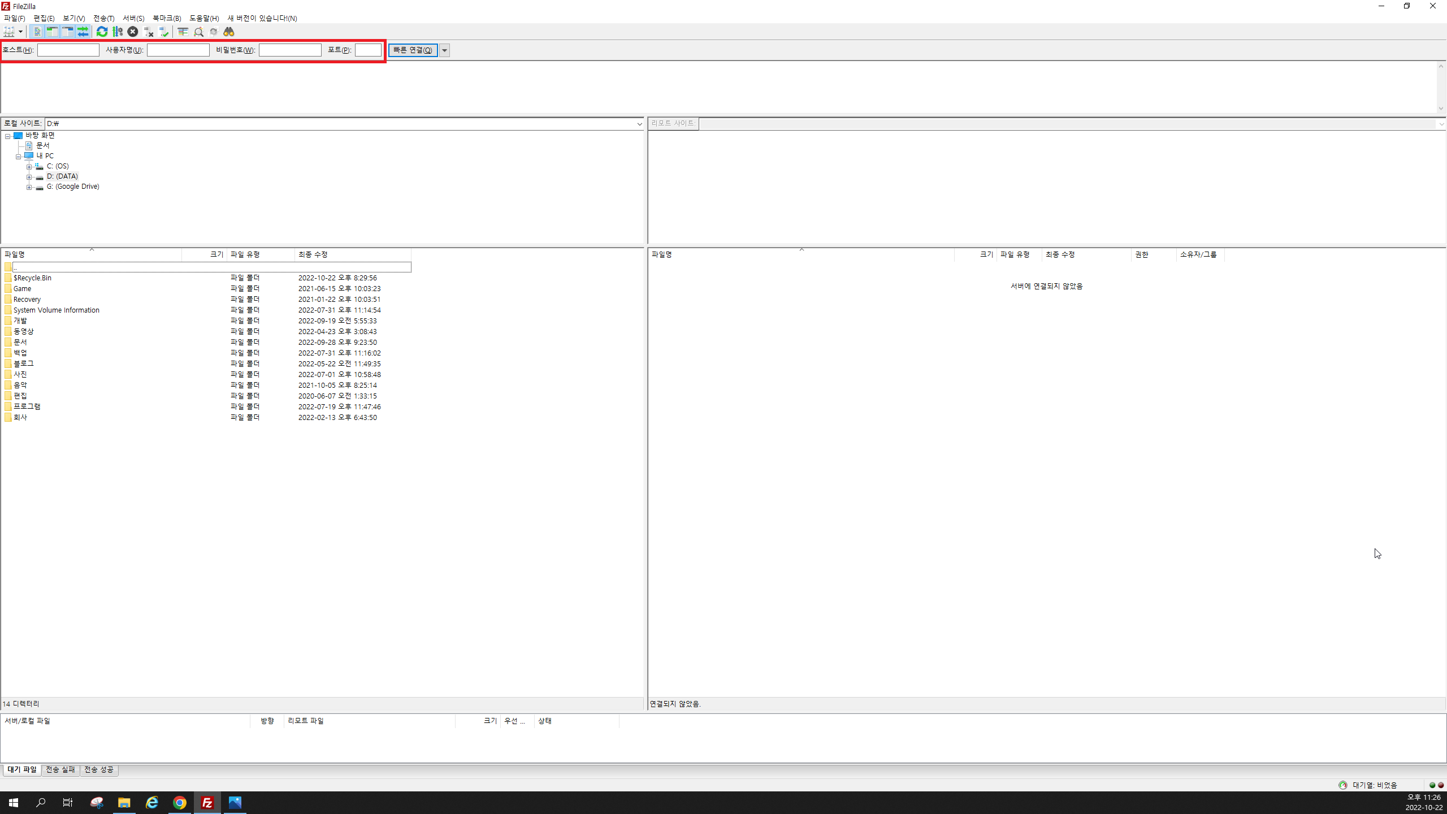Expand the C: (OS) drive node
Viewport: 1447px width, 814px height.
pos(29,166)
